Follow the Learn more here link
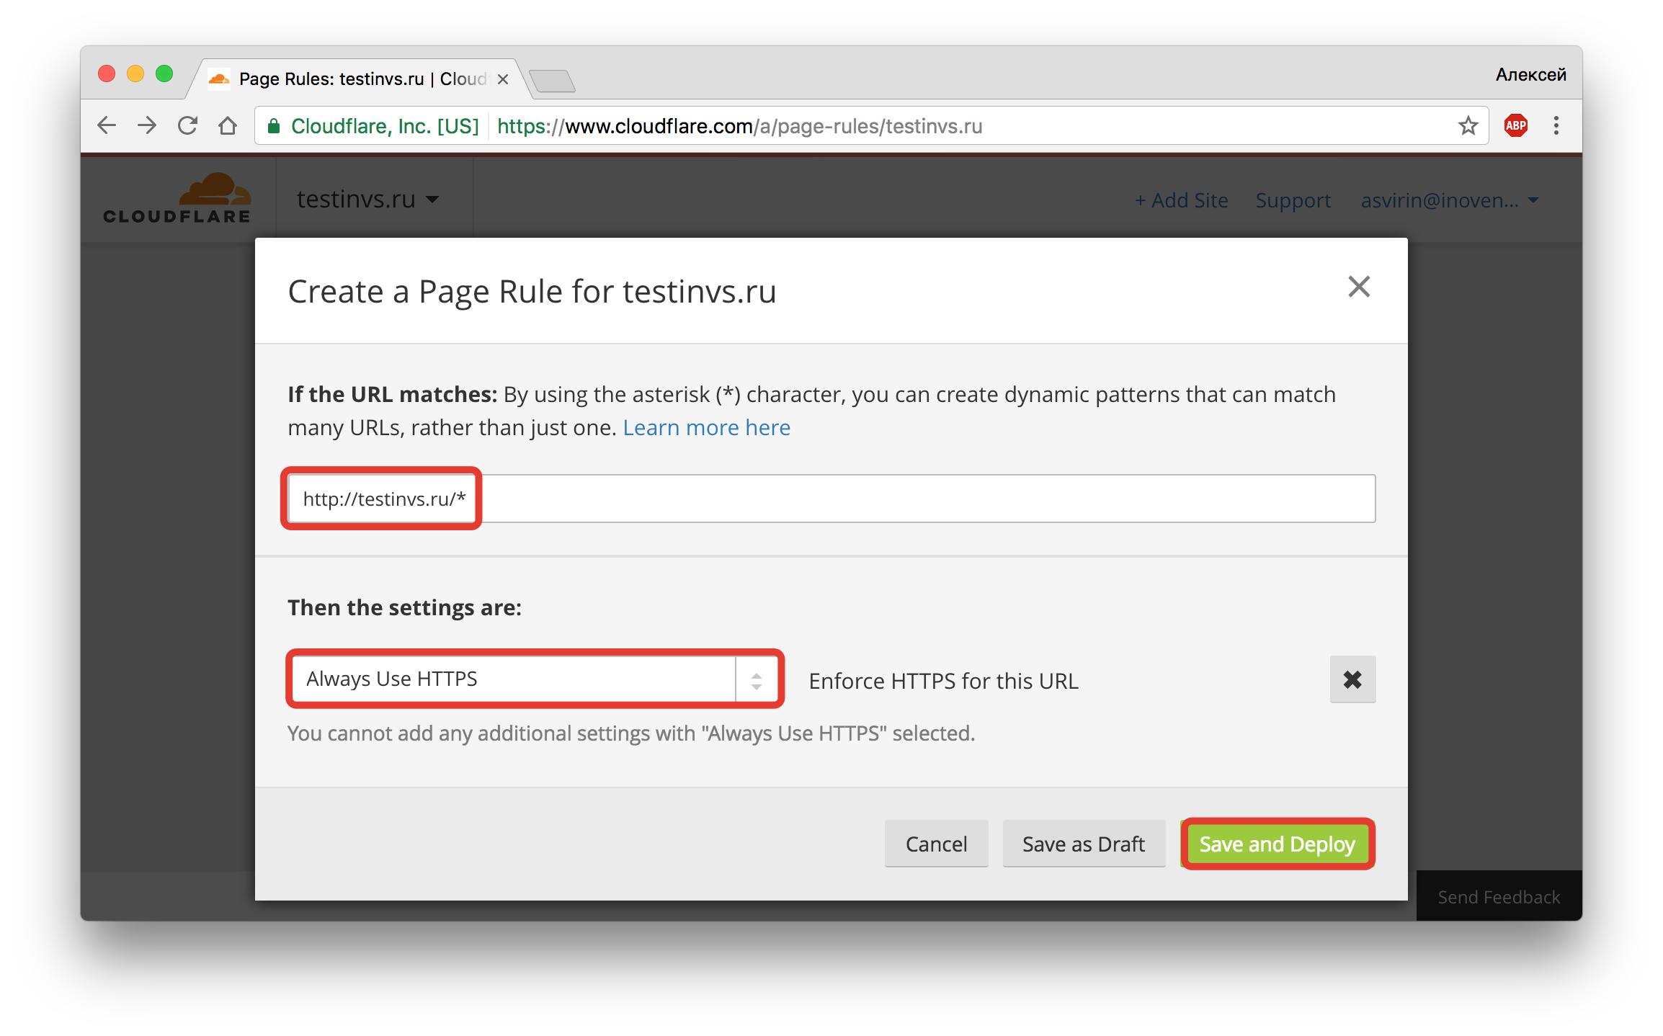The width and height of the screenshot is (1663, 1036). [x=706, y=428]
